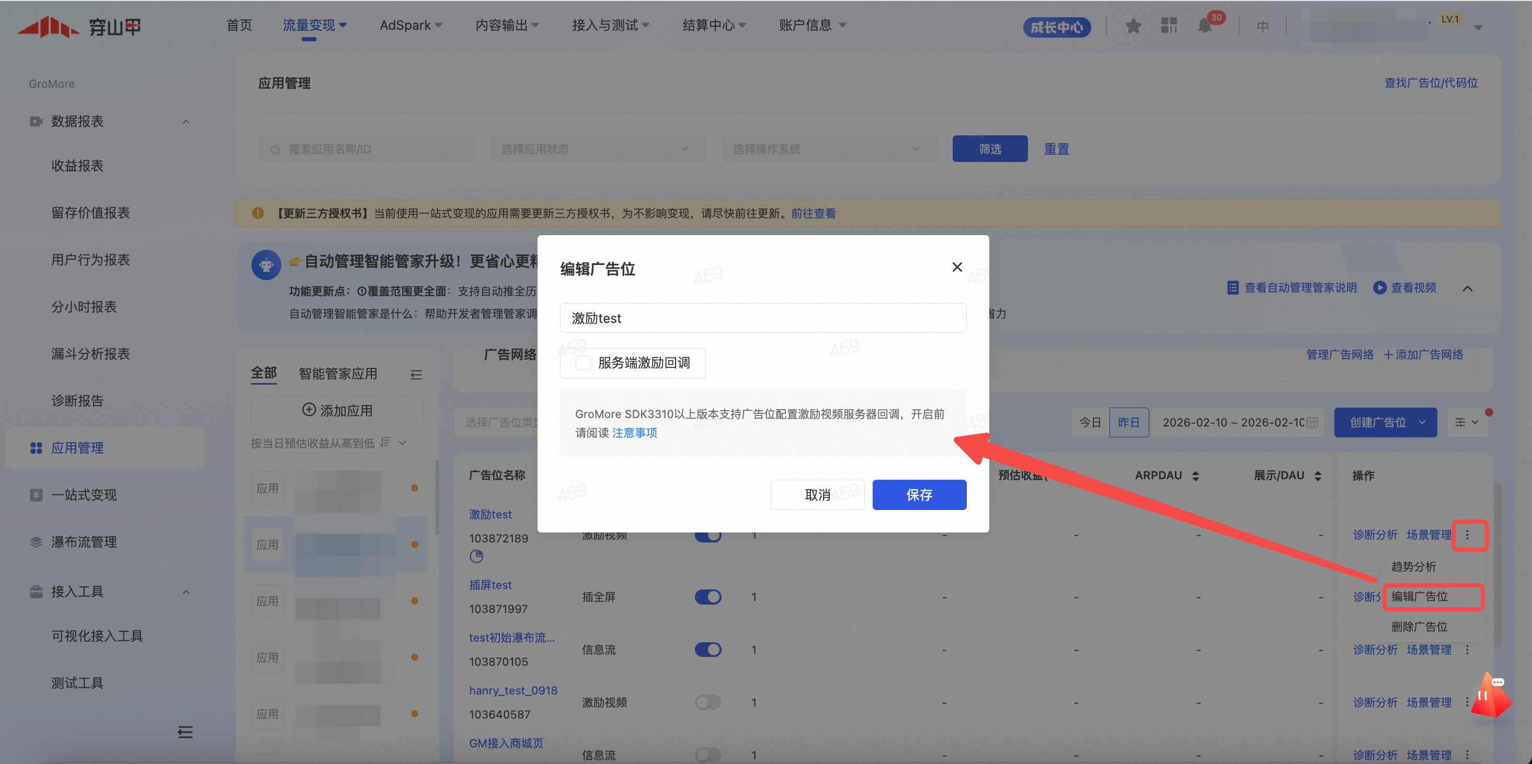Click the three-dot menu for 激励test row

click(x=1467, y=535)
